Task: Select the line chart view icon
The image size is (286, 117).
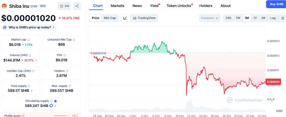Action: [x=125, y=18]
